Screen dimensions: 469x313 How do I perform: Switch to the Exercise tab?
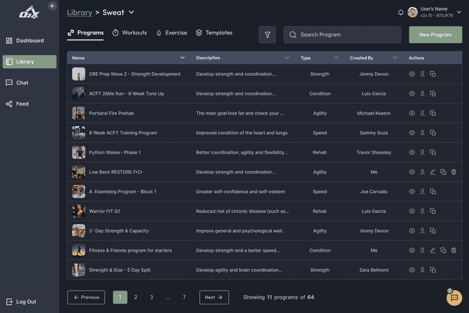coord(171,33)
